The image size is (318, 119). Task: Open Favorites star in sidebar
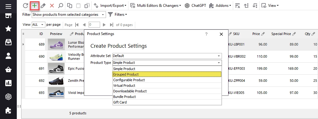[8, 29]
